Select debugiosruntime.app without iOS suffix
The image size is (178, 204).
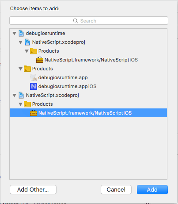pyautogui.click(x=63, y=77)
